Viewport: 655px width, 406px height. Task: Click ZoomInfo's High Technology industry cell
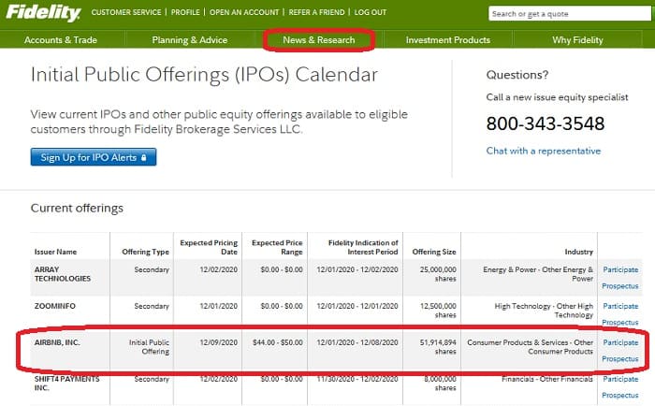point(544,311)
